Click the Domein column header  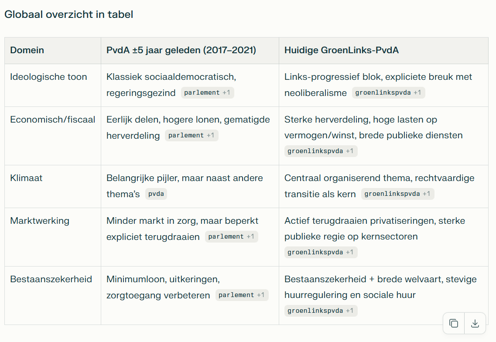[27, 50]
